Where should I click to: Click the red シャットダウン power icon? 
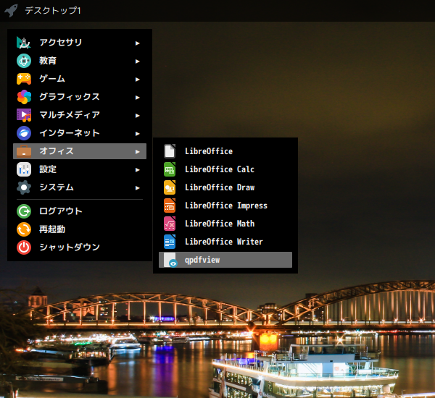click(x=24, y=247)
